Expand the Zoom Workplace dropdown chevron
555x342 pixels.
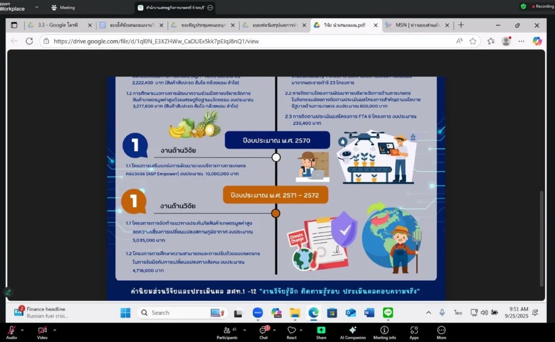pos(37,8)
